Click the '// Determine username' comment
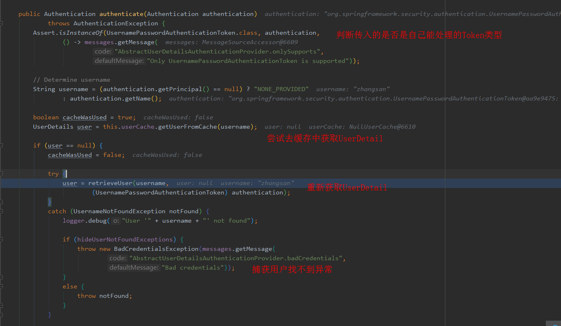The image size is (561, 326). pos(72,80)
